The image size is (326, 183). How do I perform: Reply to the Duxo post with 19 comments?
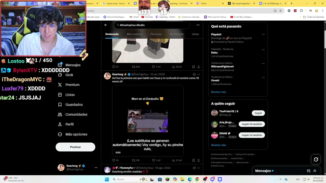pyautogui.click(x=115, y=160)
